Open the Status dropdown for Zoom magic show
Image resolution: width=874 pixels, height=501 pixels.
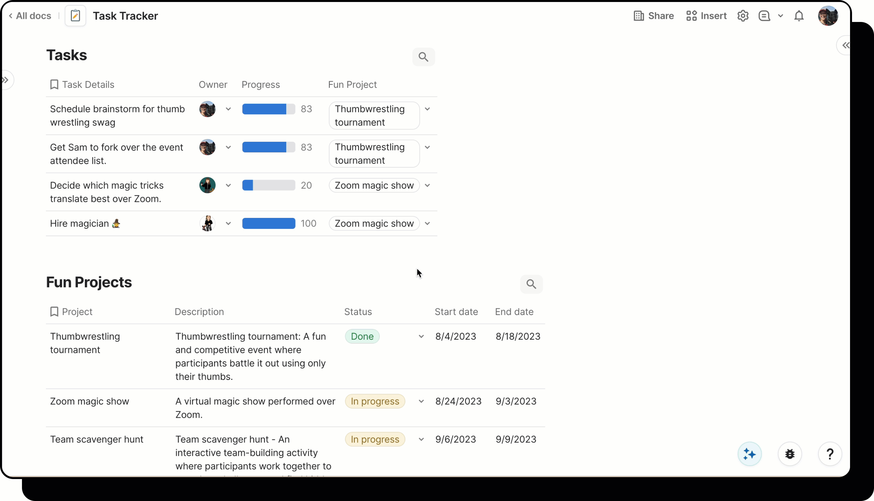click(x=421, y=401)
